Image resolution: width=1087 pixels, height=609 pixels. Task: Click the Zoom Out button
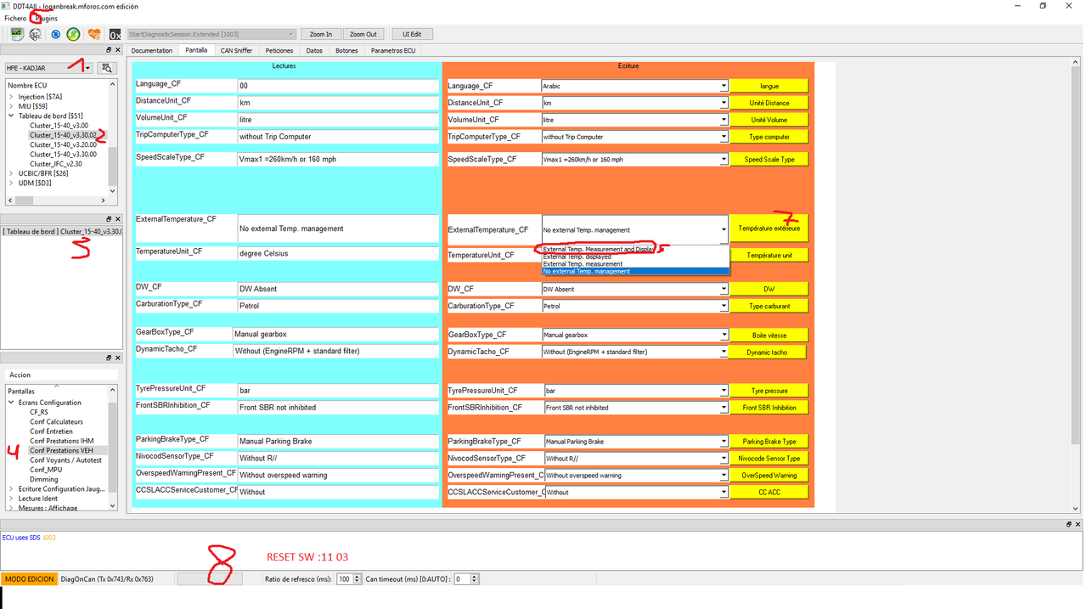(x=363, y=34)
